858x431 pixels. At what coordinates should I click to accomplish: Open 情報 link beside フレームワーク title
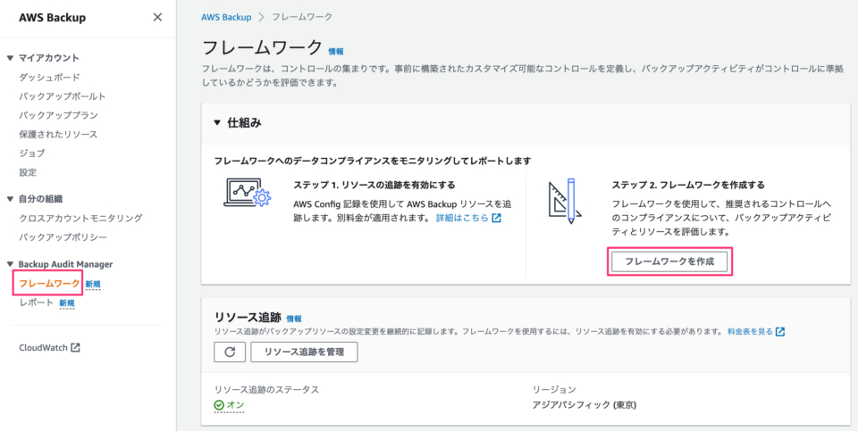(x=336, y=52)
